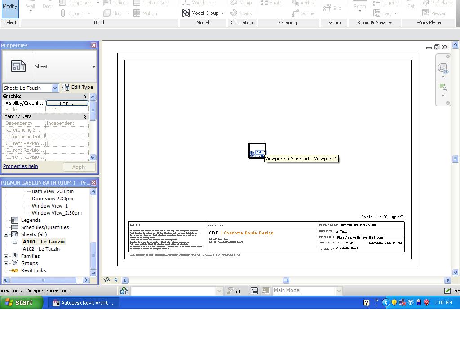Open the Main Model design option dropdown
Screen dimensions: 460x345
pyautogui.click(x=339, y=291)
